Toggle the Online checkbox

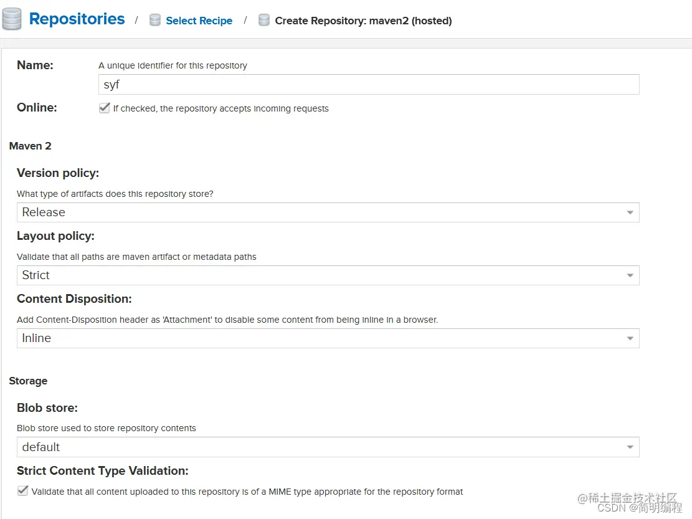[x=105, y=108]
